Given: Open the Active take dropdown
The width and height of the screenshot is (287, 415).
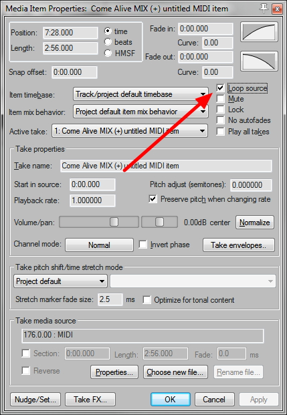Looking at the screenshot, I should pos(130,131).
